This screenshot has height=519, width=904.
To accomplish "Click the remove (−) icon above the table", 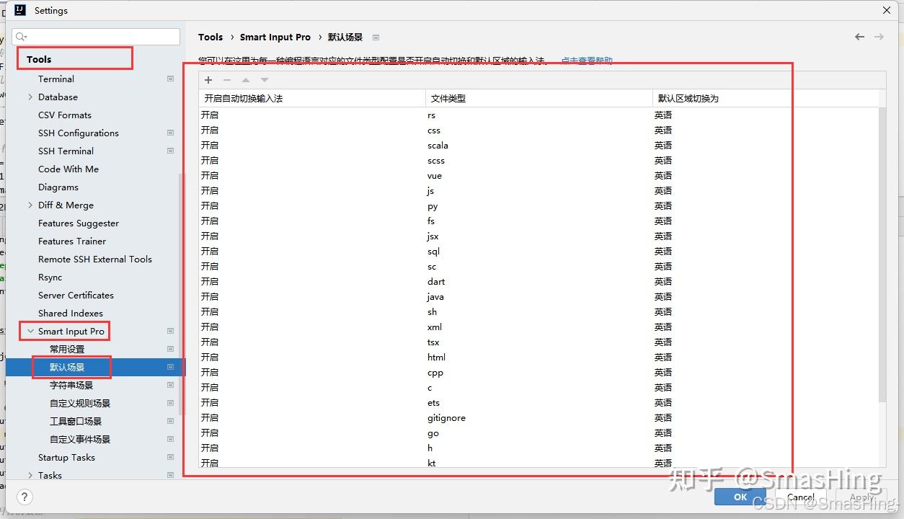I will pyautogui.click(x=227, y=79).
